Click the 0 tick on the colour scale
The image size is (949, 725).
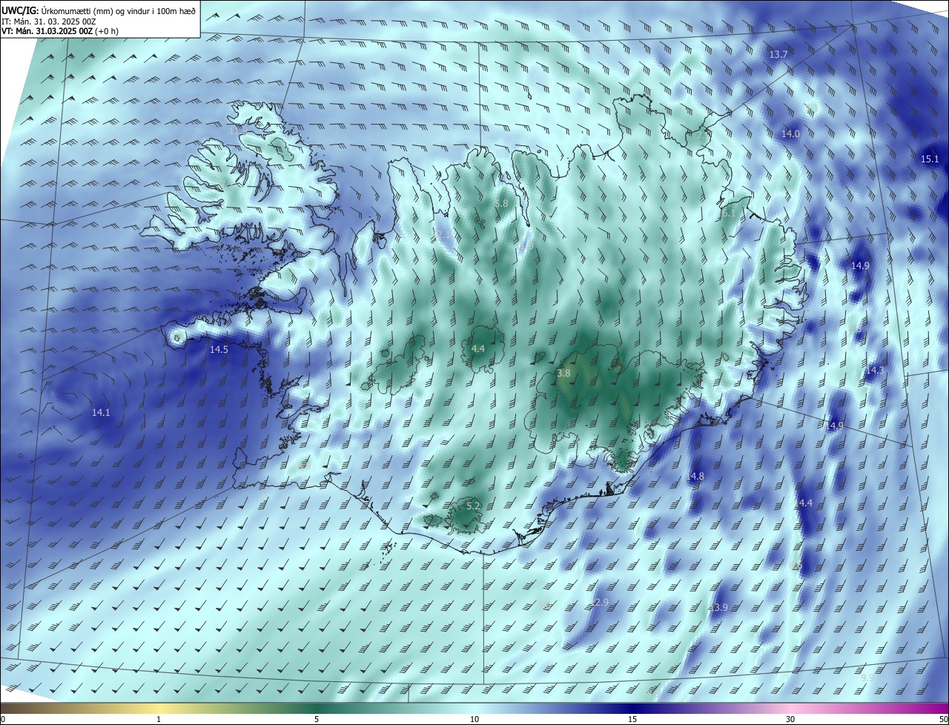3,719
